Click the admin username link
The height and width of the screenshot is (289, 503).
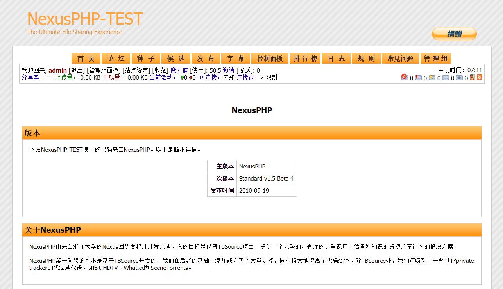57,70
